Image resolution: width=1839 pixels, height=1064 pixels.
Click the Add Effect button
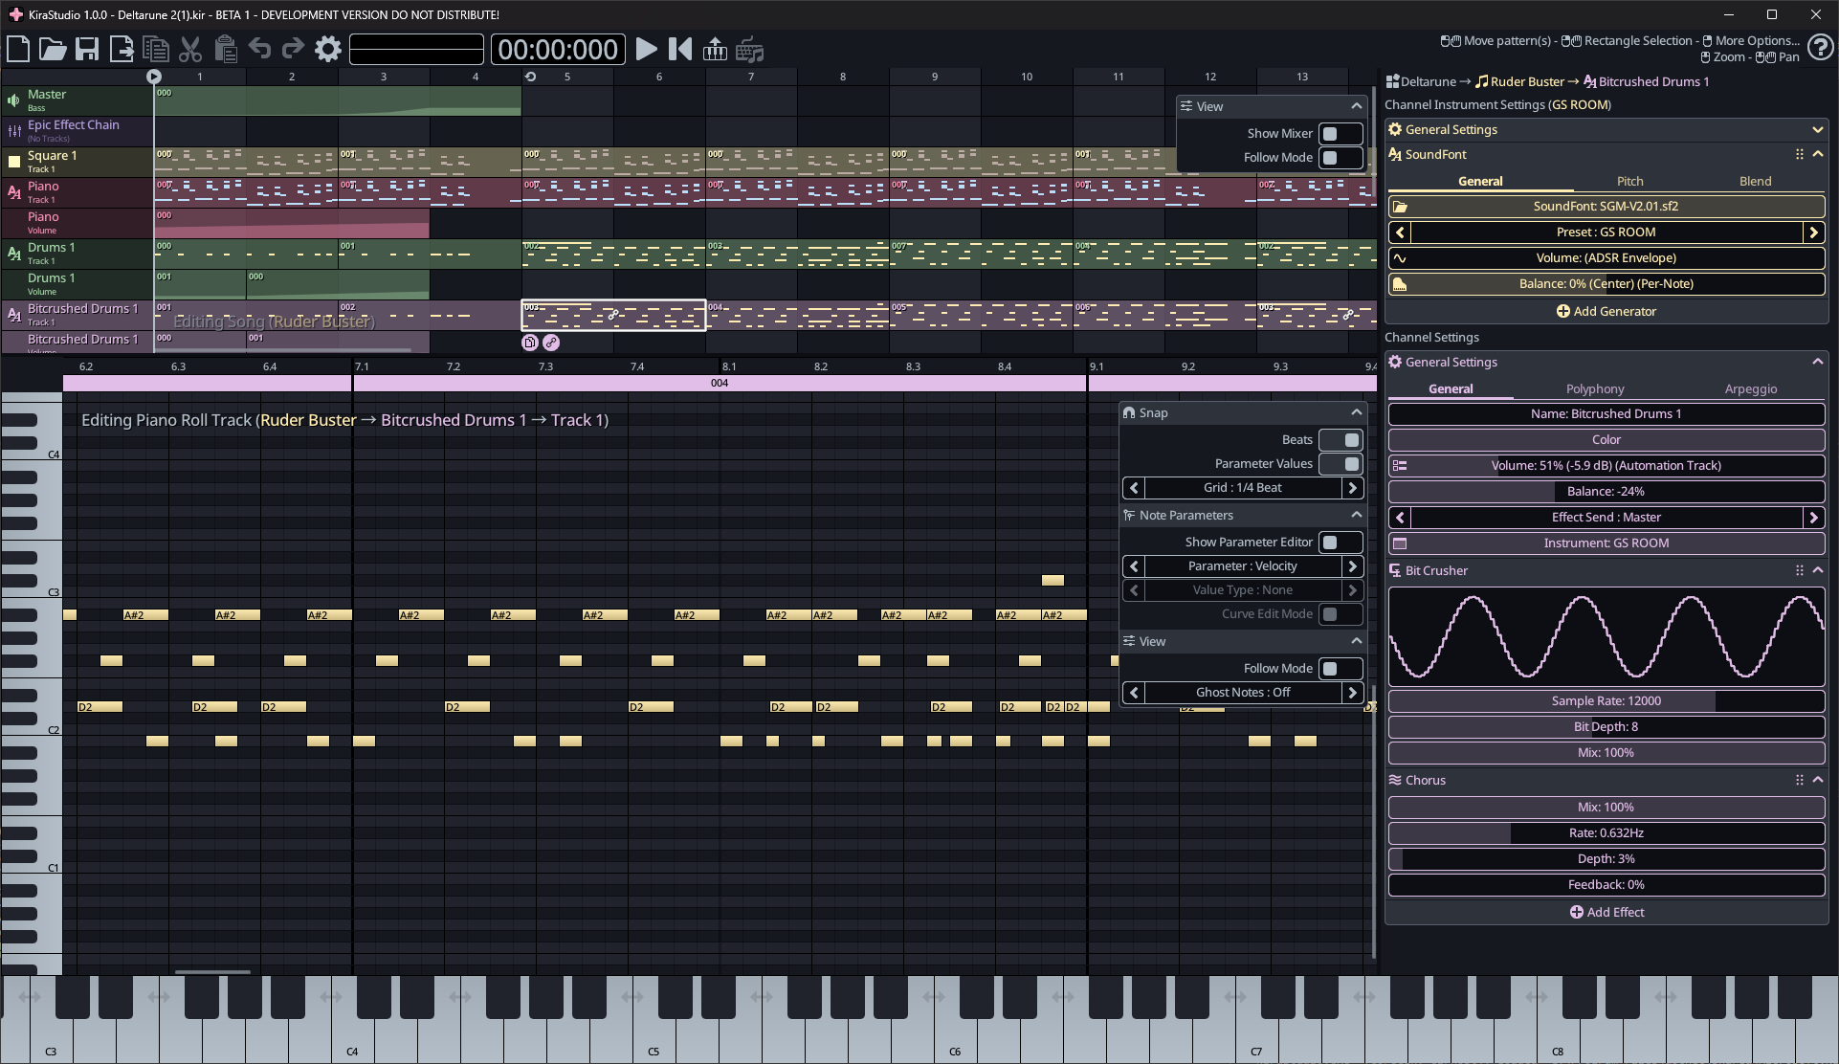[1606, 912]
